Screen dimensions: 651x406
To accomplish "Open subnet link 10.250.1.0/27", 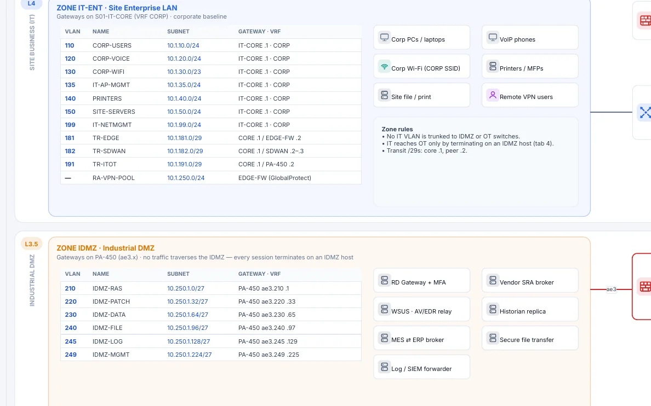I will tap(186, 288).
